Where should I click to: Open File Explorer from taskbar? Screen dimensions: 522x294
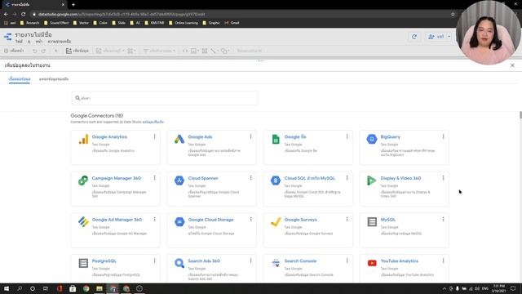[x=100, y=288]
